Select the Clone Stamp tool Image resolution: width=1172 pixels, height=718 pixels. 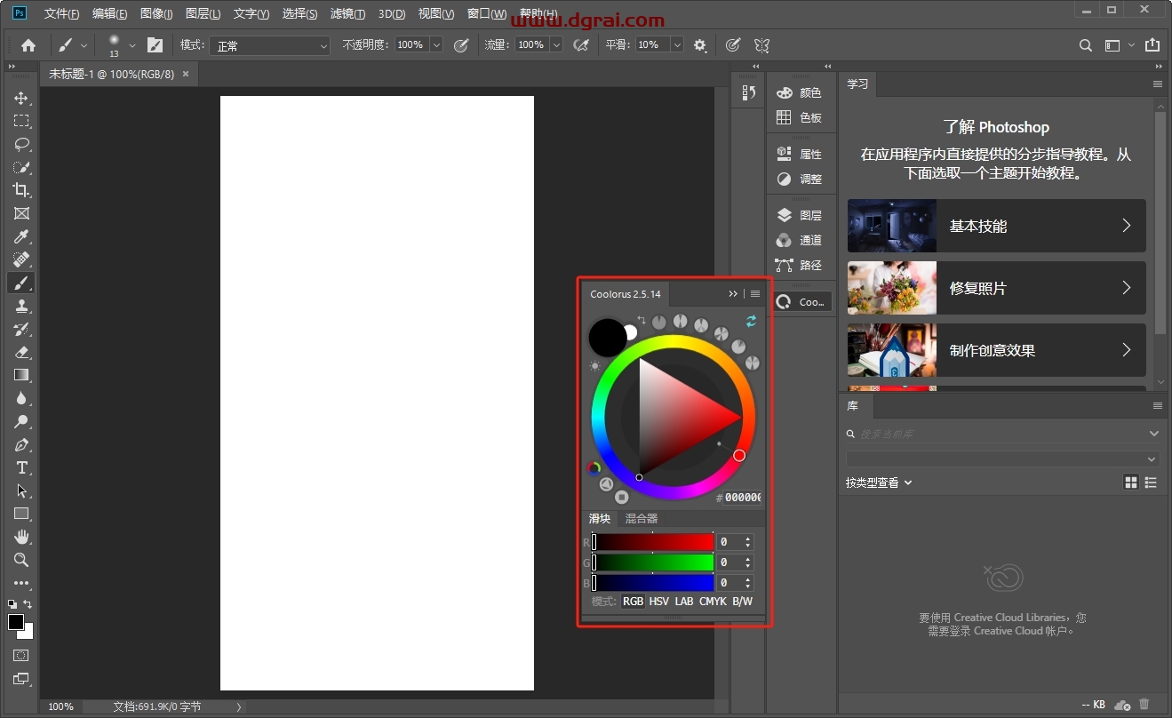21,306
